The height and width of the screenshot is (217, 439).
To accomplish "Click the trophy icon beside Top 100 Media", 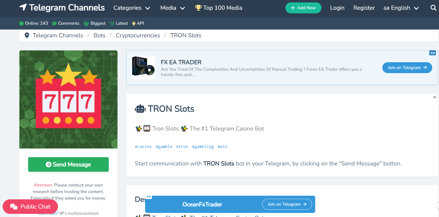I will click(198, 8).
